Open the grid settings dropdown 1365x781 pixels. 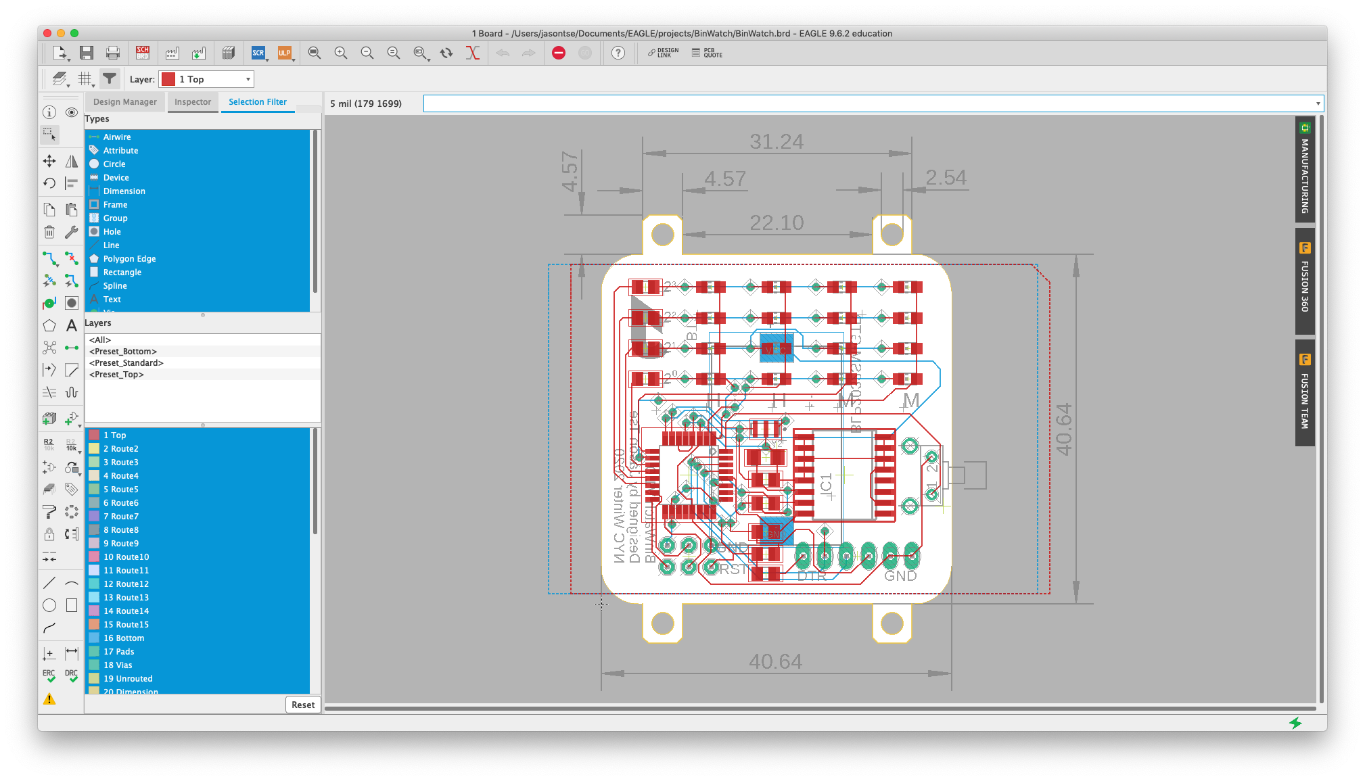tap(86, 79)
